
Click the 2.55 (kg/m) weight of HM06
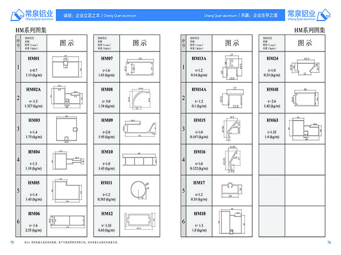(34, 230)
